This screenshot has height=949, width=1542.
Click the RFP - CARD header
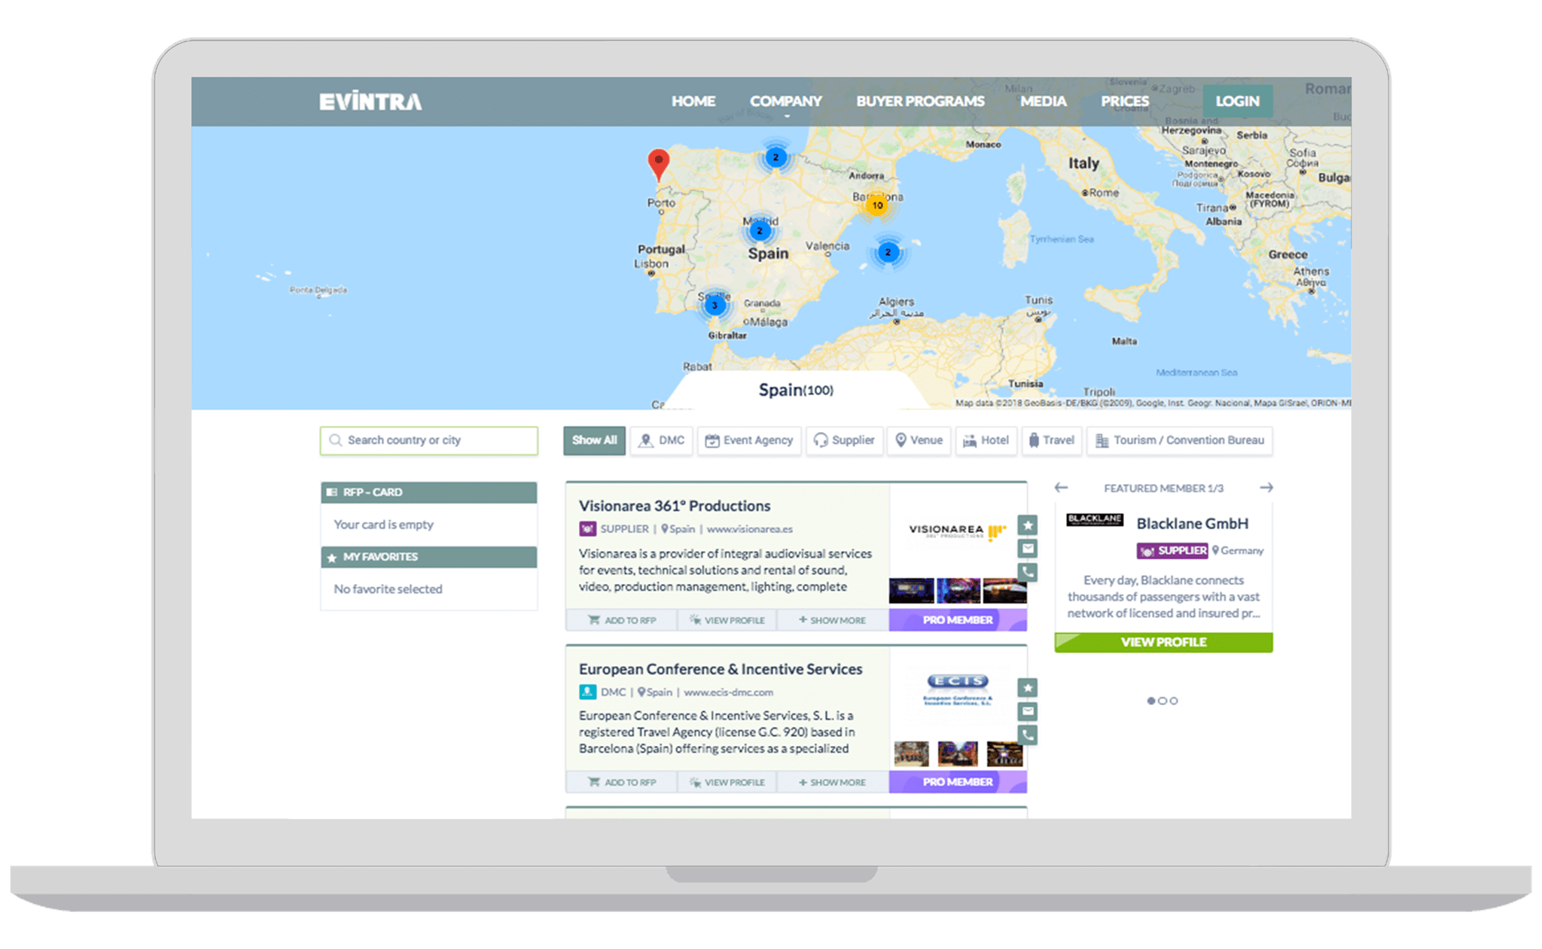(429, 492)
